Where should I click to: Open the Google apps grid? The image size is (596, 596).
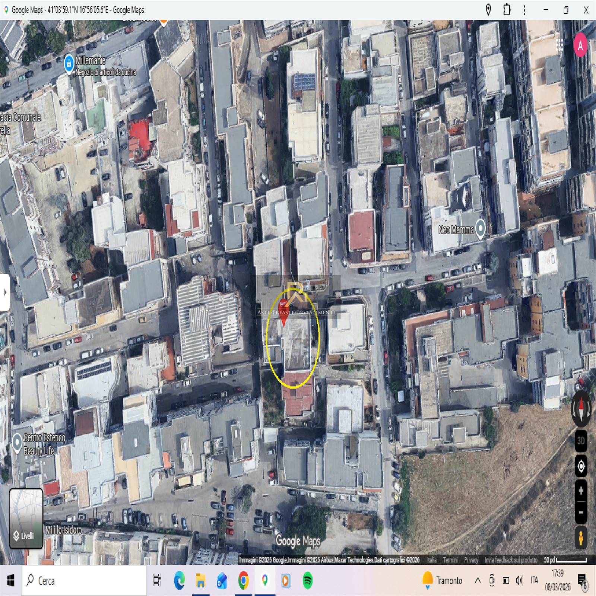(559, 45)
